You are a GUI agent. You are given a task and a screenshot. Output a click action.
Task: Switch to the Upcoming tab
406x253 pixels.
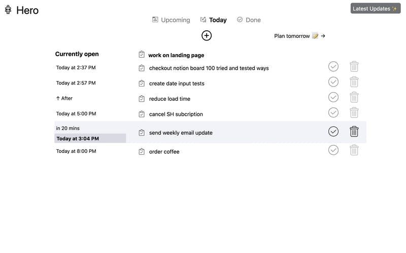point(171,20)
